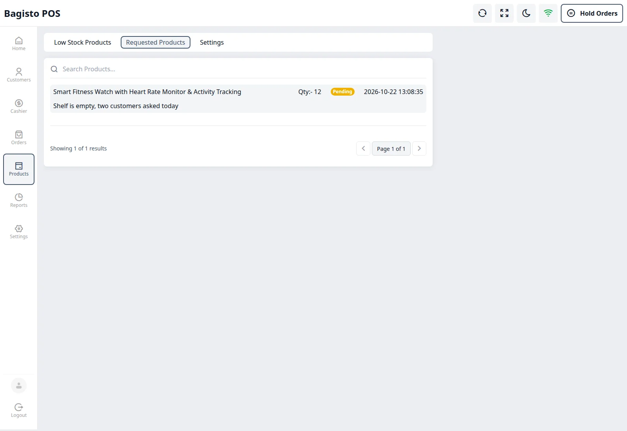
Task: Click the Qty:- 12 value
Action: pyautogui.click(x=310, y=92)
